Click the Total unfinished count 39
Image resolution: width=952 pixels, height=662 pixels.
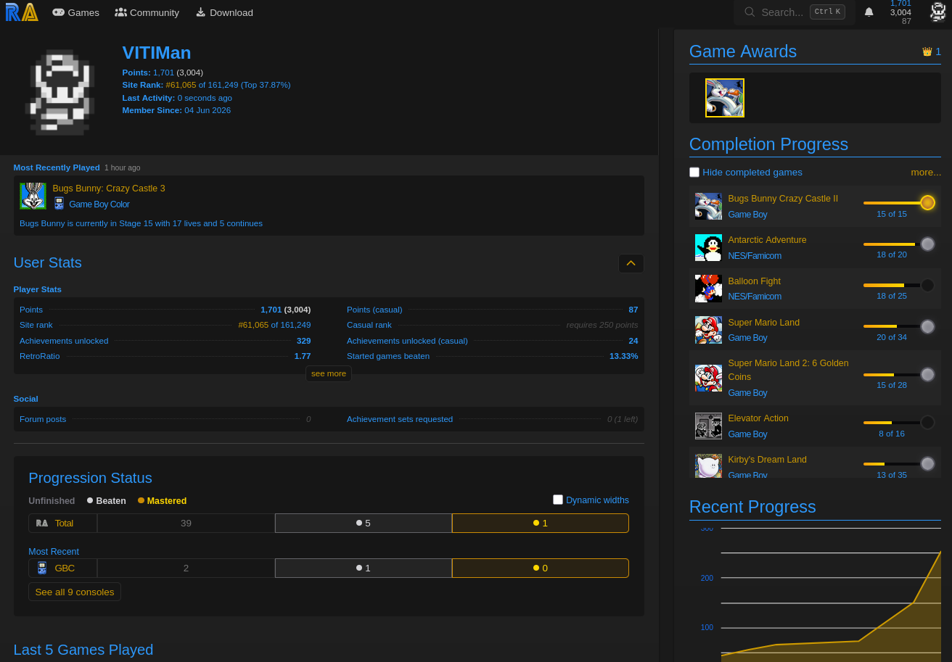click(186, 523)
